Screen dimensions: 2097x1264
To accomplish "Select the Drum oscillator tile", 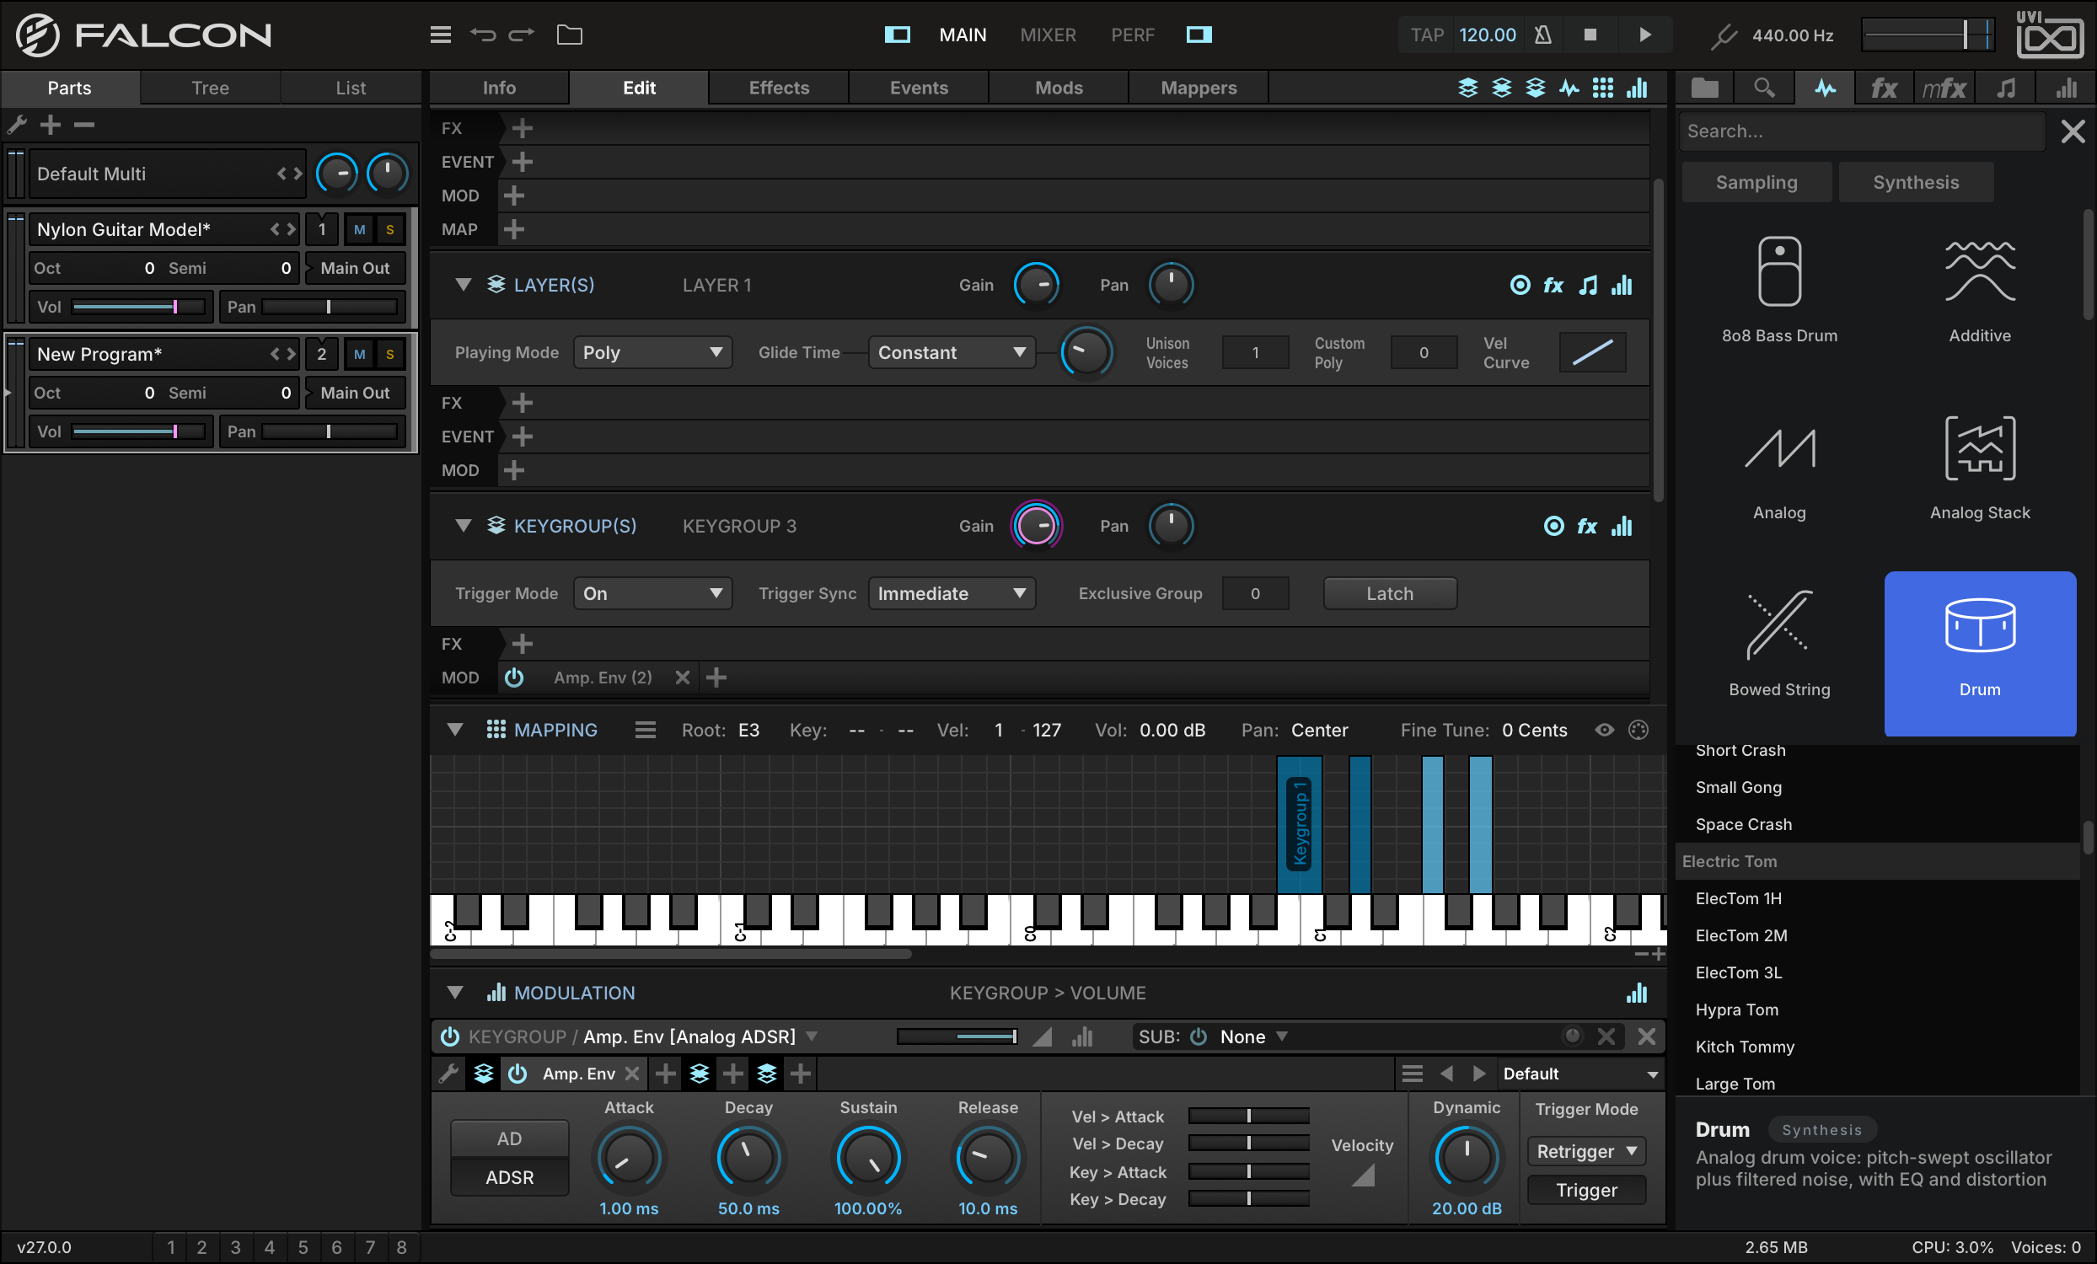I will [1980, 653].
